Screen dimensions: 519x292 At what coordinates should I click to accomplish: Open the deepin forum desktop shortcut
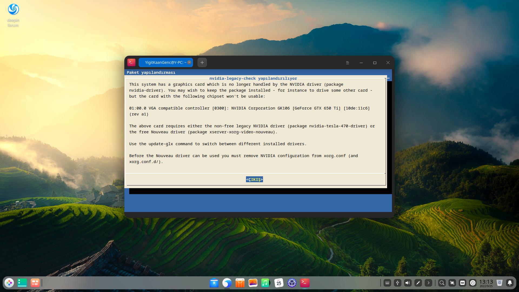[13, 15]
